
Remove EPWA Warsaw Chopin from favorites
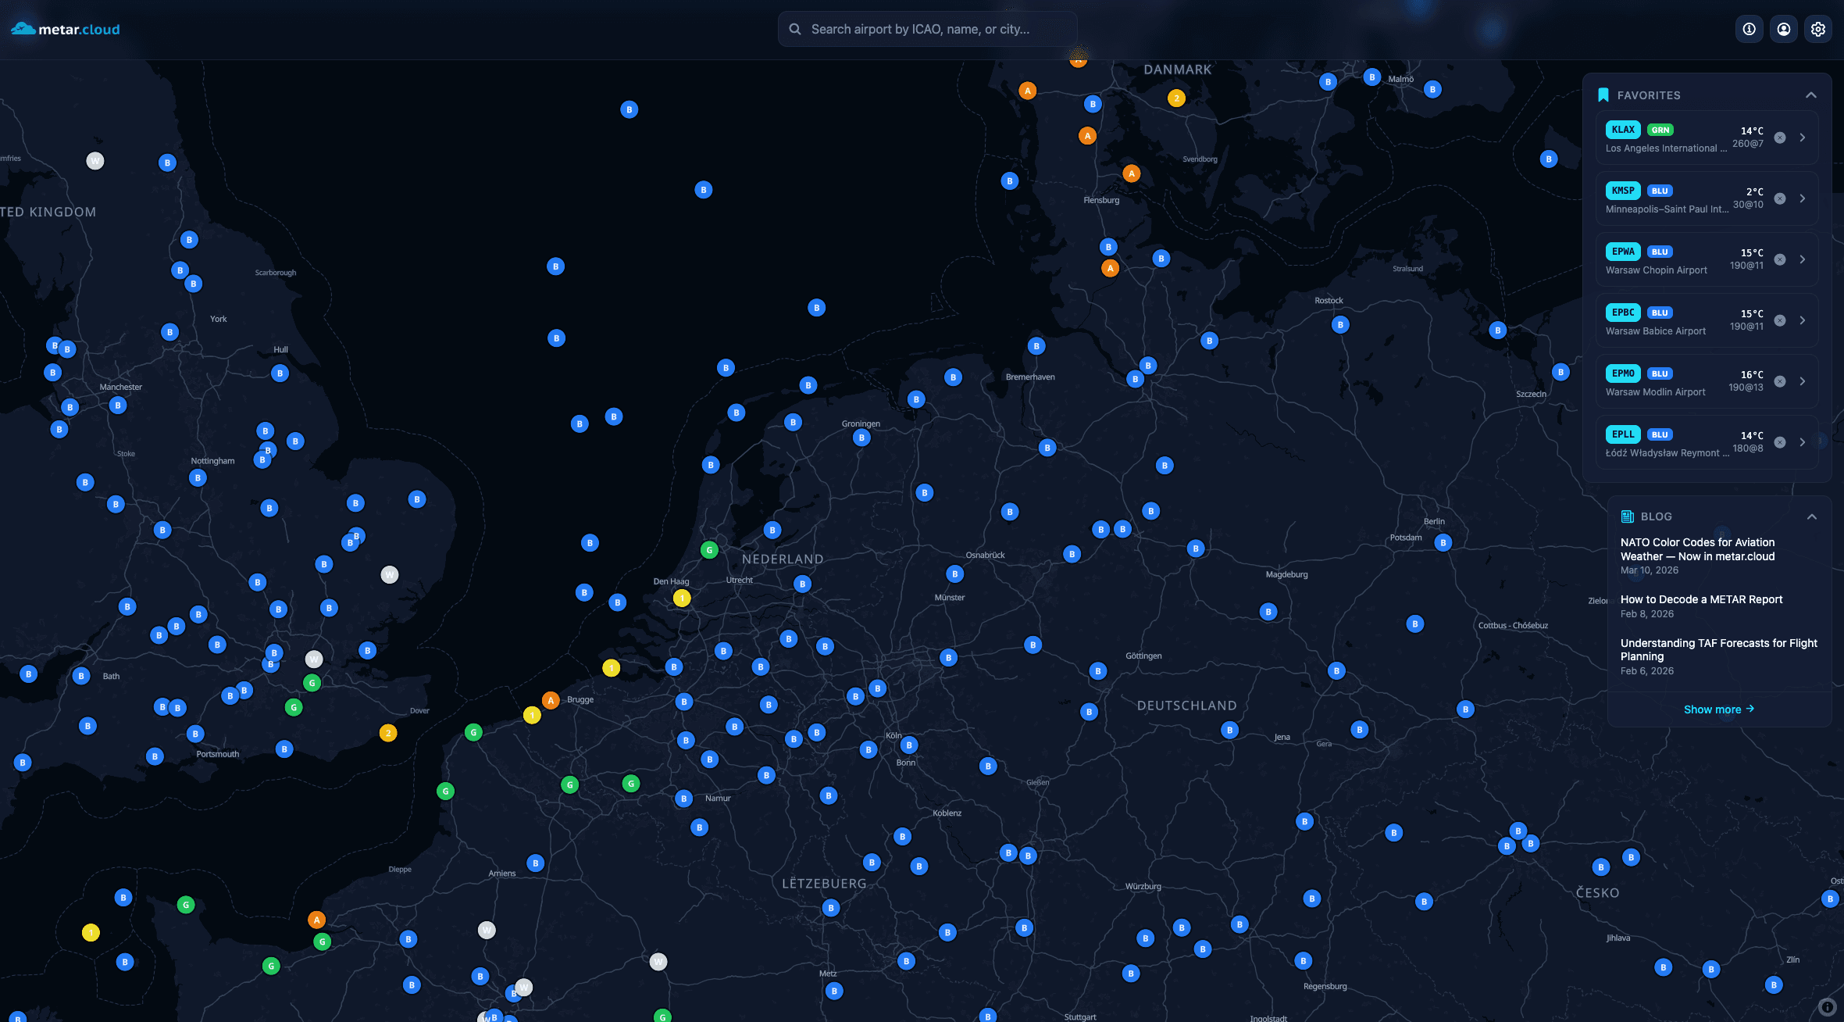[1780, 259]
